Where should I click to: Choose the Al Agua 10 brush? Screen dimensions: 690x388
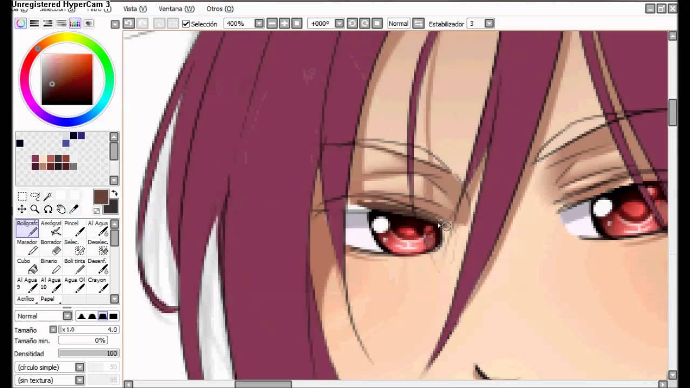(x=51, y=285)
